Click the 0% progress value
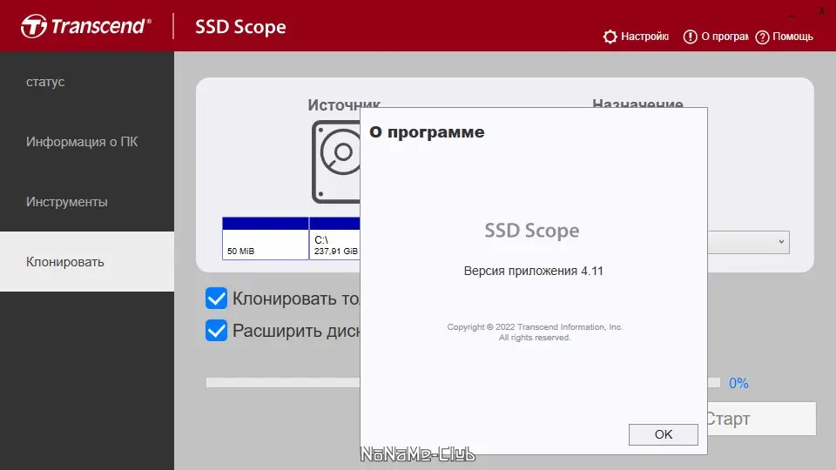Image resolution: width=836 pixels, height=470 pixels. 738,383
